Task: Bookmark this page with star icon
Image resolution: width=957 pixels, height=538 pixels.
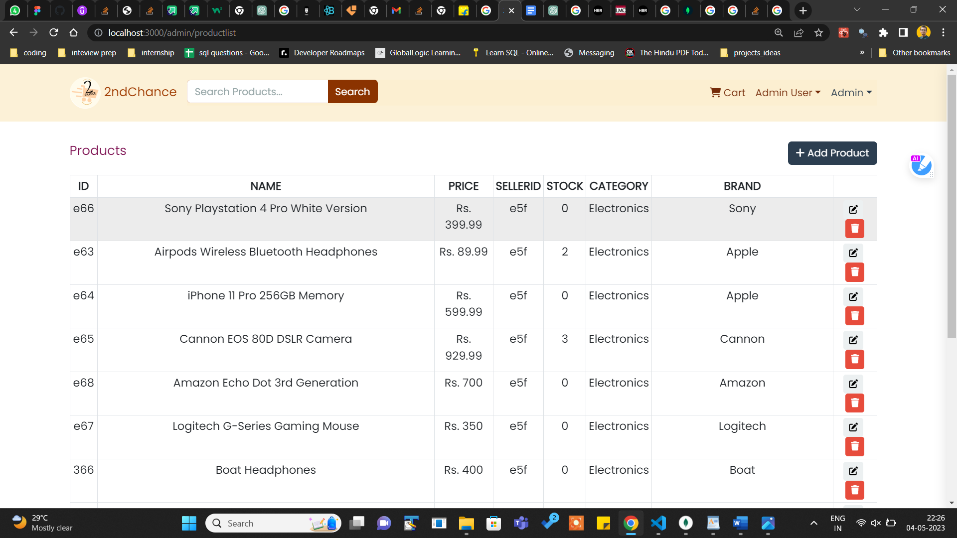Action: point(818,33)
